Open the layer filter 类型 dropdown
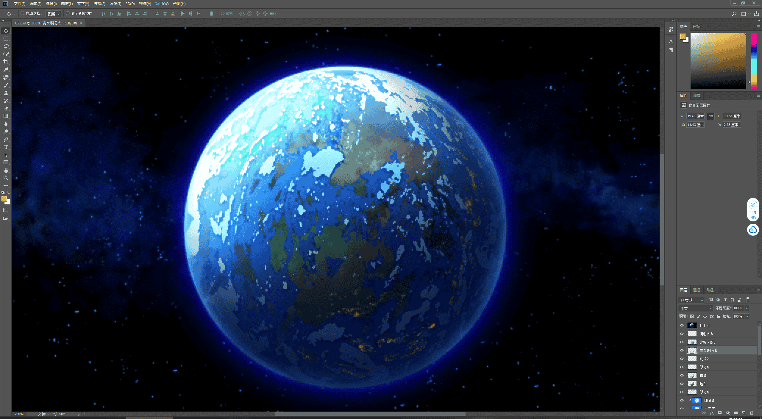The image size is (762, 419). 691,300
